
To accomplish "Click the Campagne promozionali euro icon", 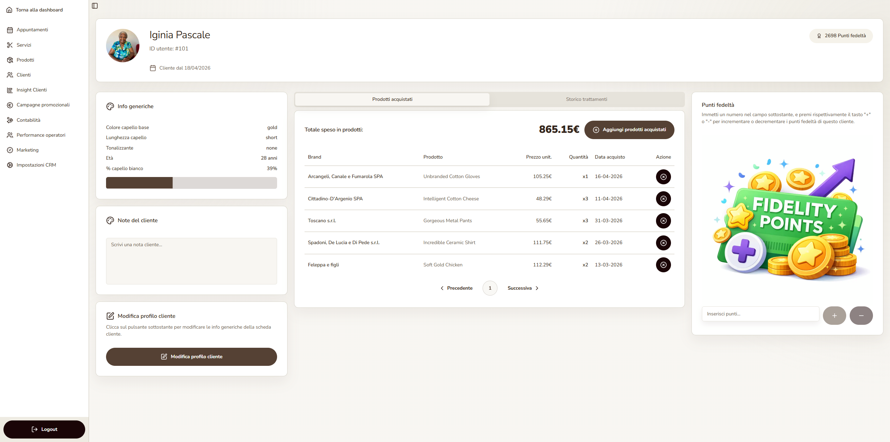I will pyautogui.click(x=10, y=105).
